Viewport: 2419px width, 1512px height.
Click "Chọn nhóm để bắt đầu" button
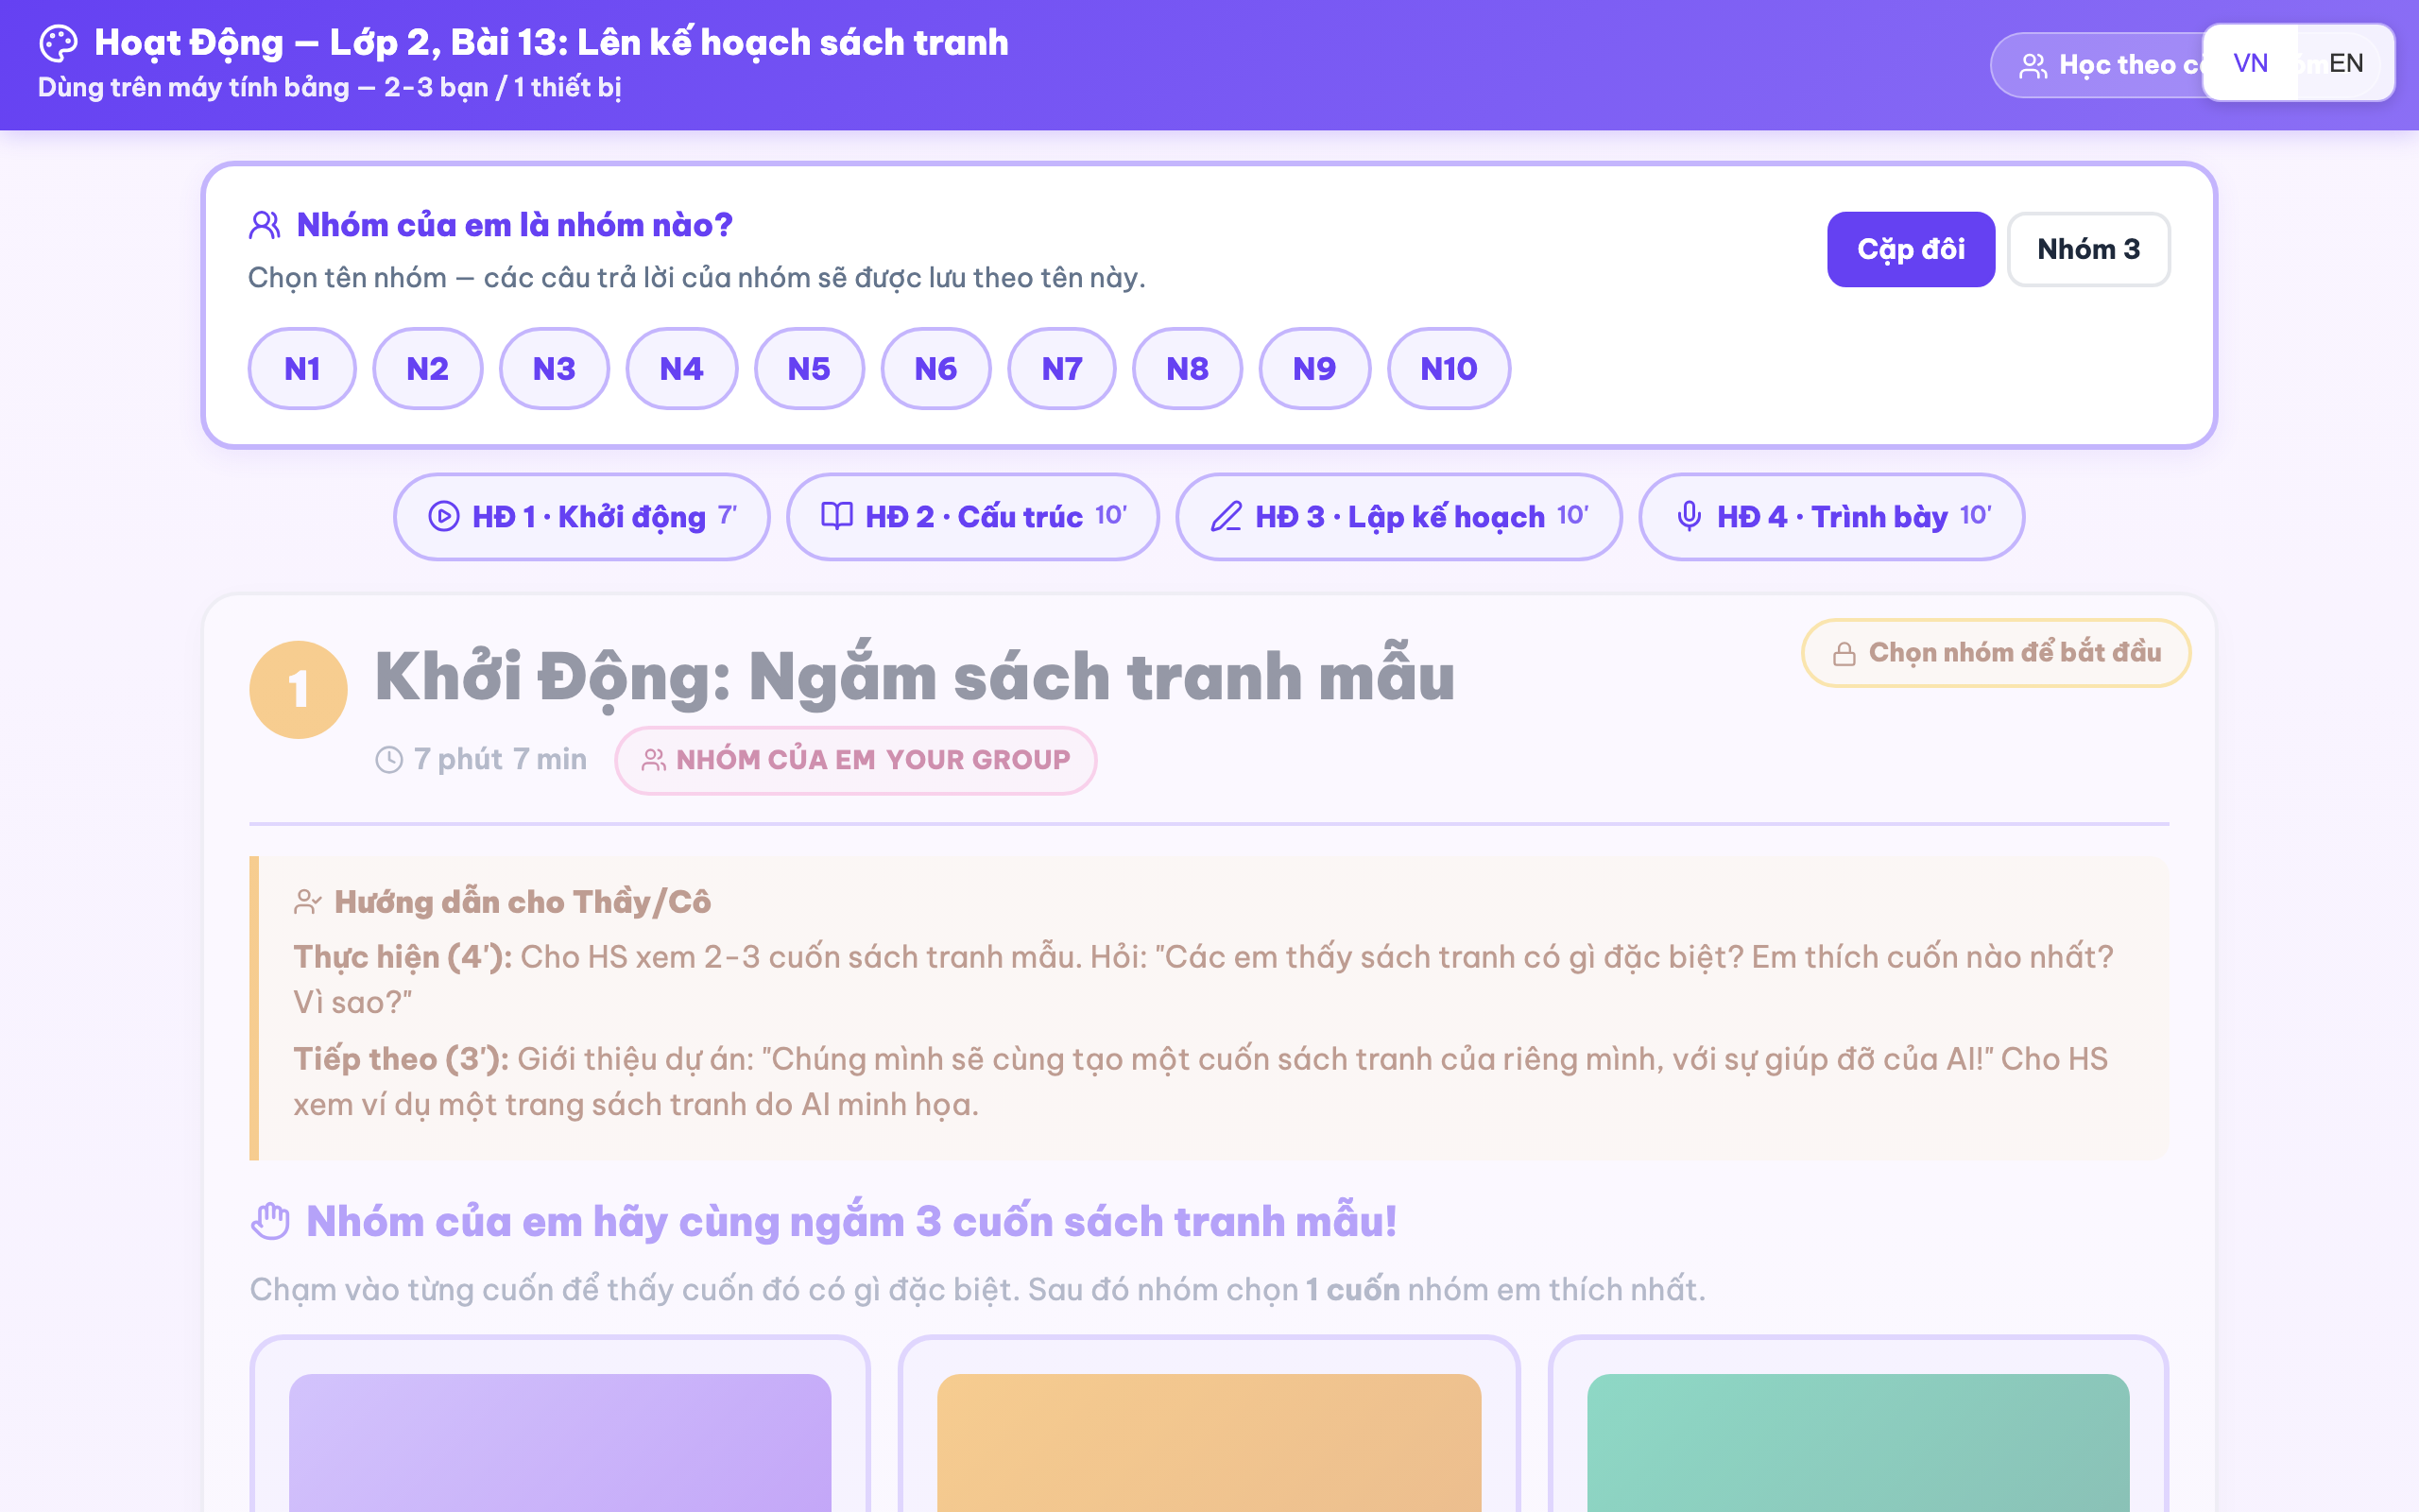1995,653
